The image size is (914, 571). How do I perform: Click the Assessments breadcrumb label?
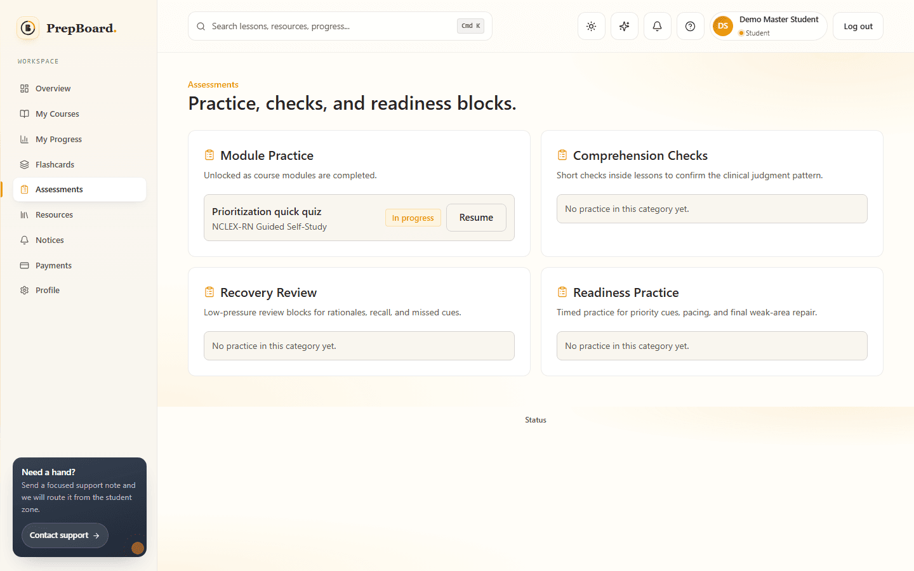213,84
